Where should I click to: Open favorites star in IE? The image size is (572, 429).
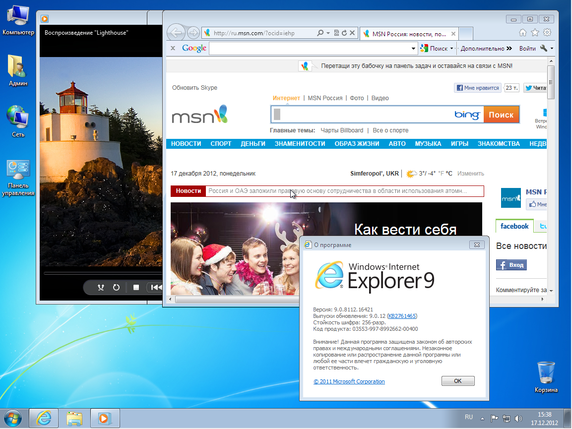click(x=535, y=33)
